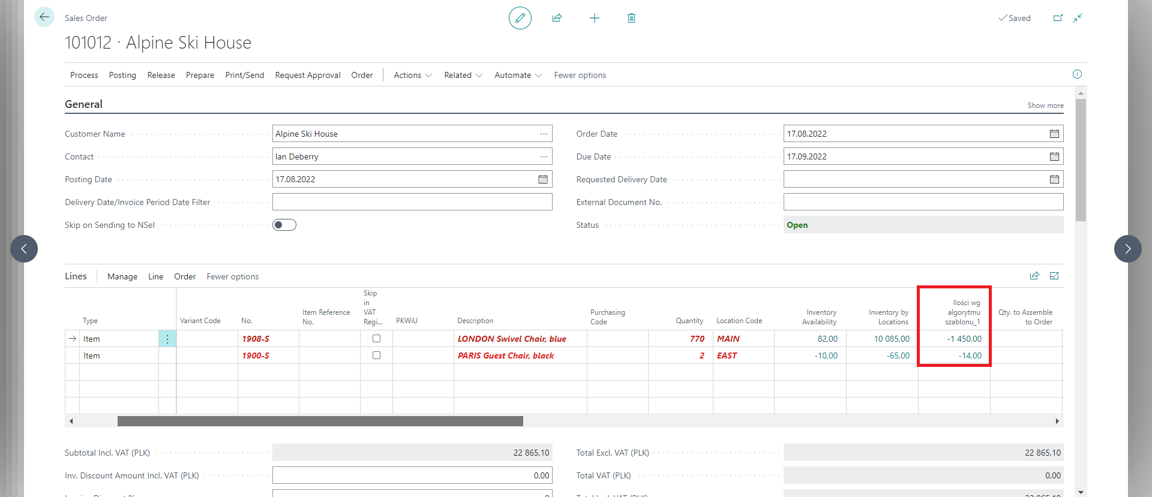1152x497 pixels.
Task: Open Contact lookup ellipsis
Action: coord(544,156)
